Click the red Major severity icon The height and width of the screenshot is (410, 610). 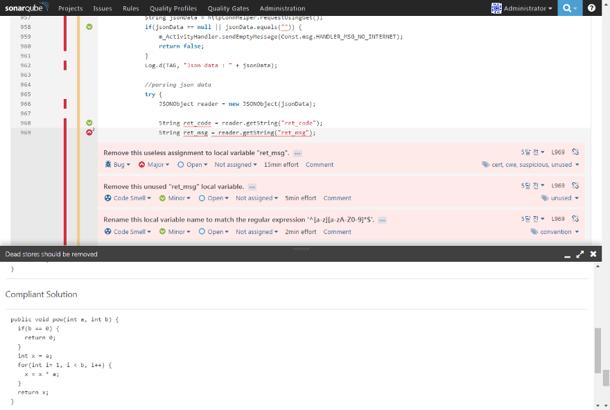(x=141, y=164)
